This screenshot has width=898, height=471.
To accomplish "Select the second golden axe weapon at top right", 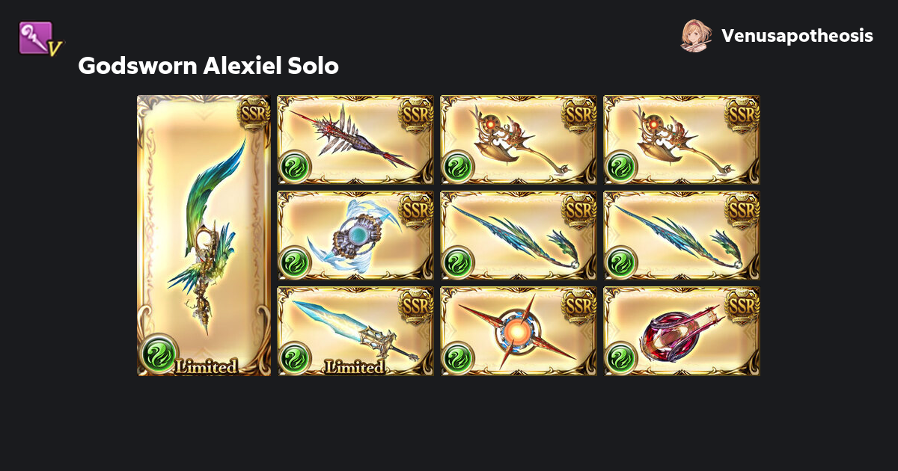I will pyautogui.click(x=682, y=140).
